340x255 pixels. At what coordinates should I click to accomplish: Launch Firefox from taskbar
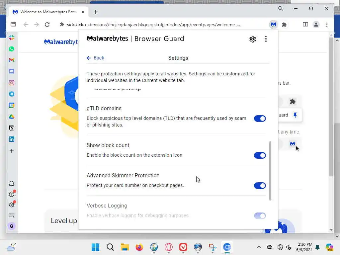pyautogui.click(x=139, y=247)
